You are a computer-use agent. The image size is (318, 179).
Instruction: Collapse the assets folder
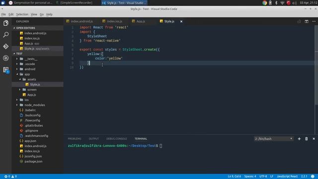pos(20,80)
